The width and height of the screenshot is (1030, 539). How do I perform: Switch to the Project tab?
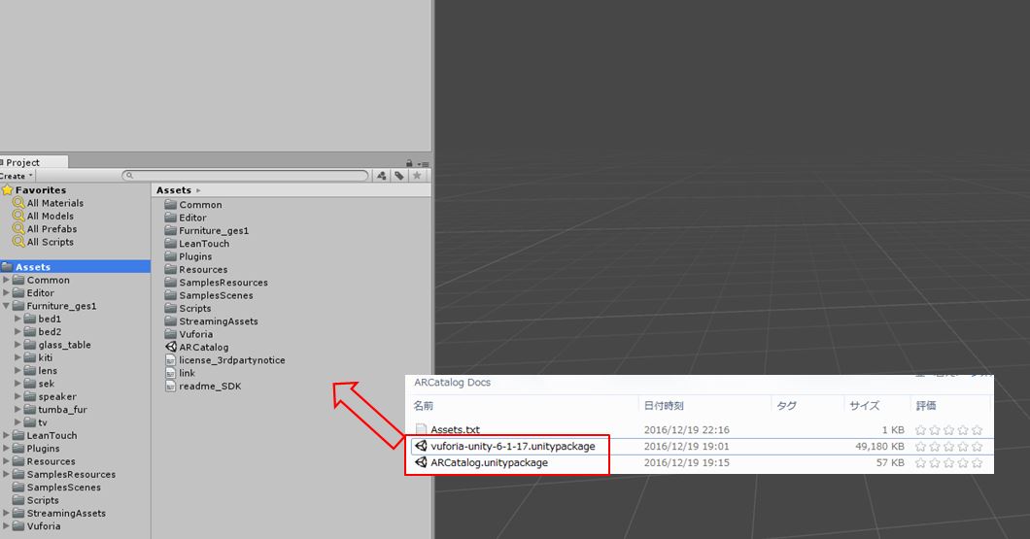pyautogui.click(x=33, y=162)
